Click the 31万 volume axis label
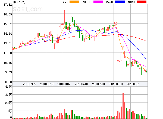The width and height of the screenshot is (163, 119). click(8, 95)
